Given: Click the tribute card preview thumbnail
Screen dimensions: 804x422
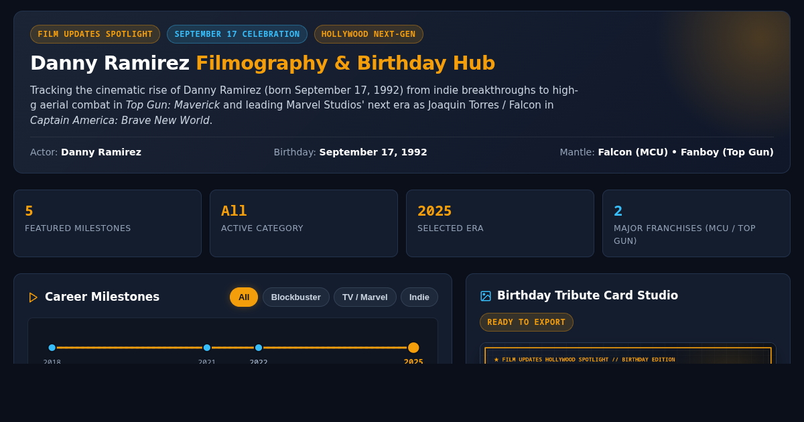Looking at the screenshot, I should pos(628,354).
